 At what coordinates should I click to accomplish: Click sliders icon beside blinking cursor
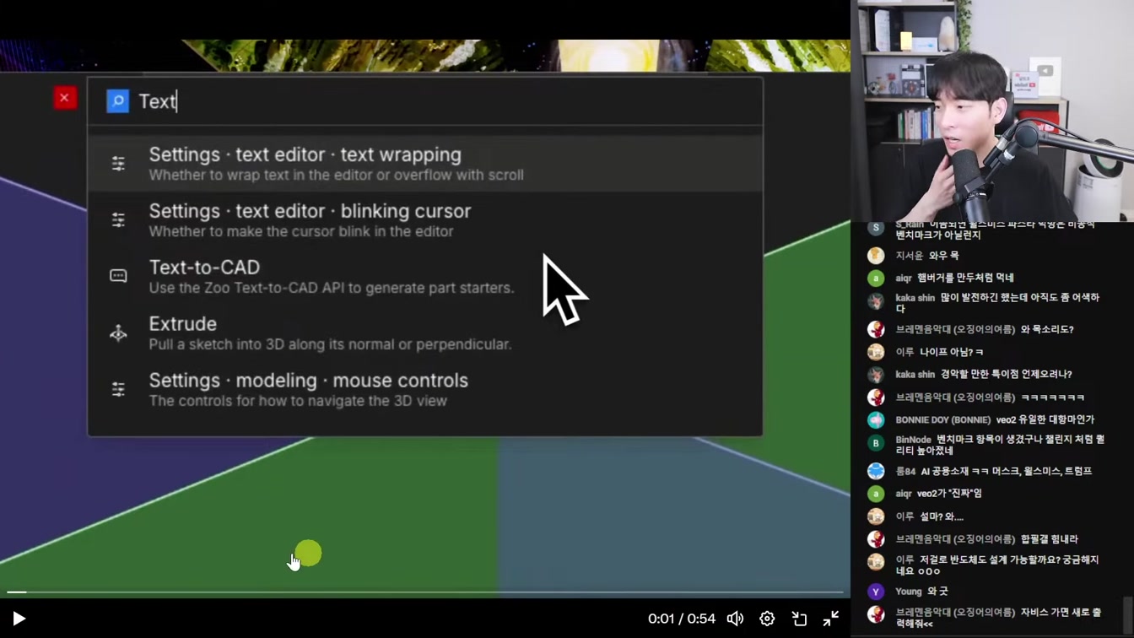(x=118, y=220)
